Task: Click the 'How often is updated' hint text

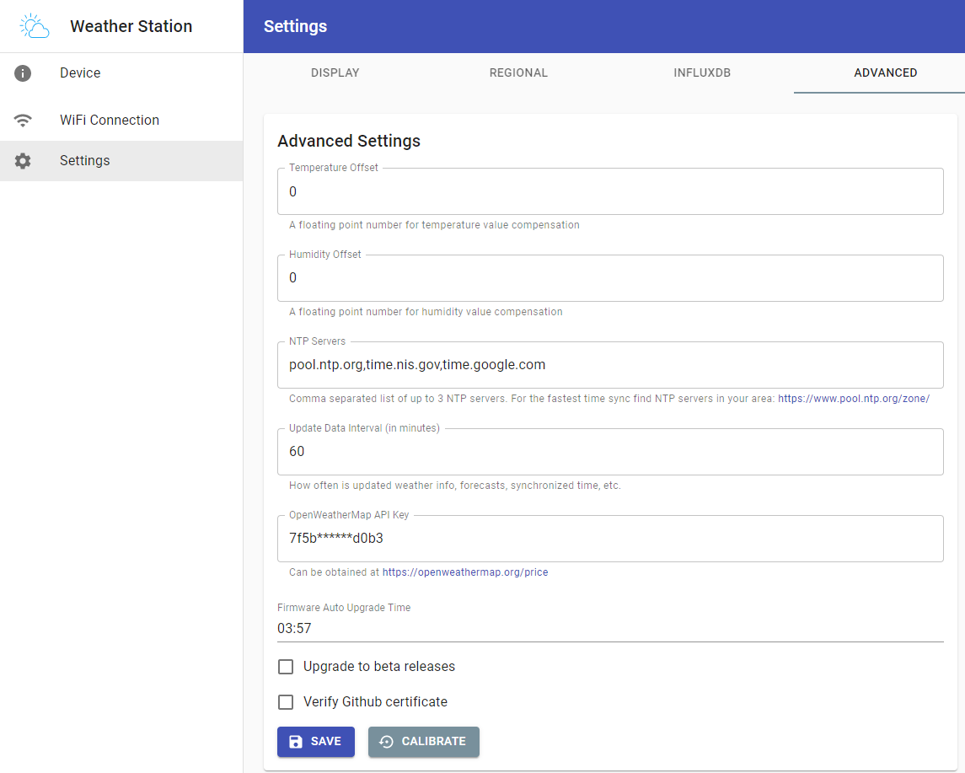Action: pos(455,486)
